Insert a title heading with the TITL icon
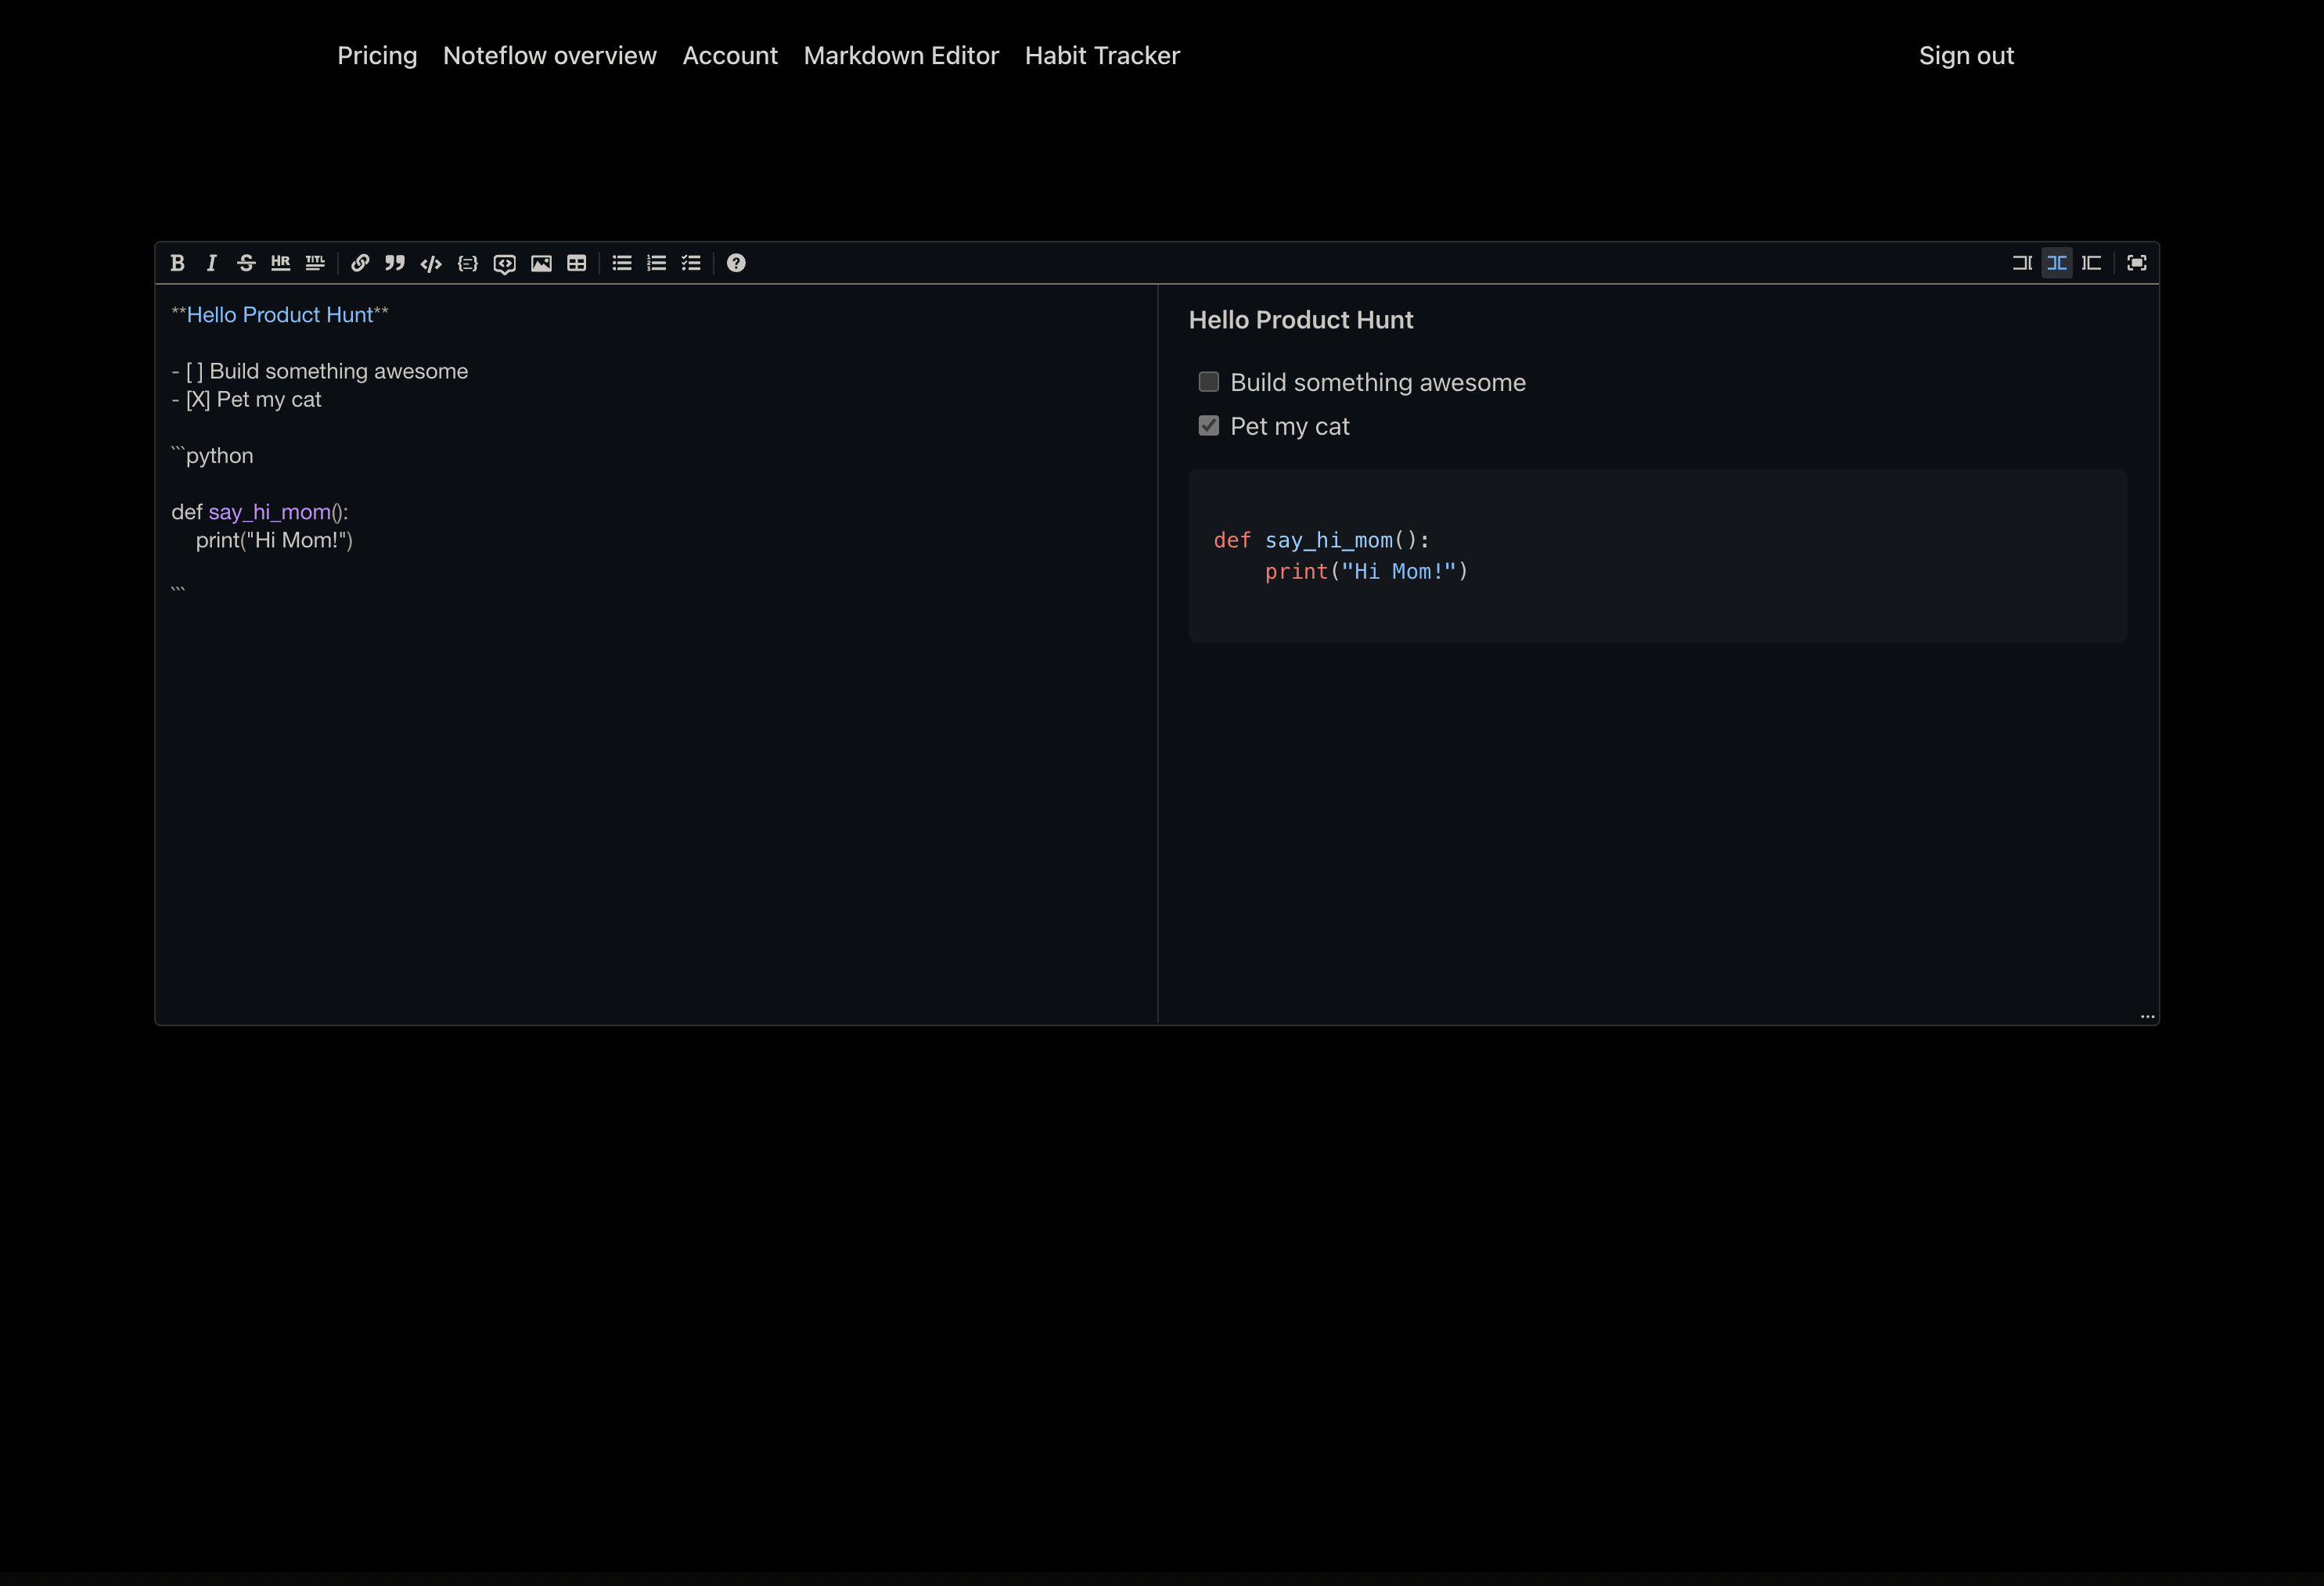 (x=315, y=263)
